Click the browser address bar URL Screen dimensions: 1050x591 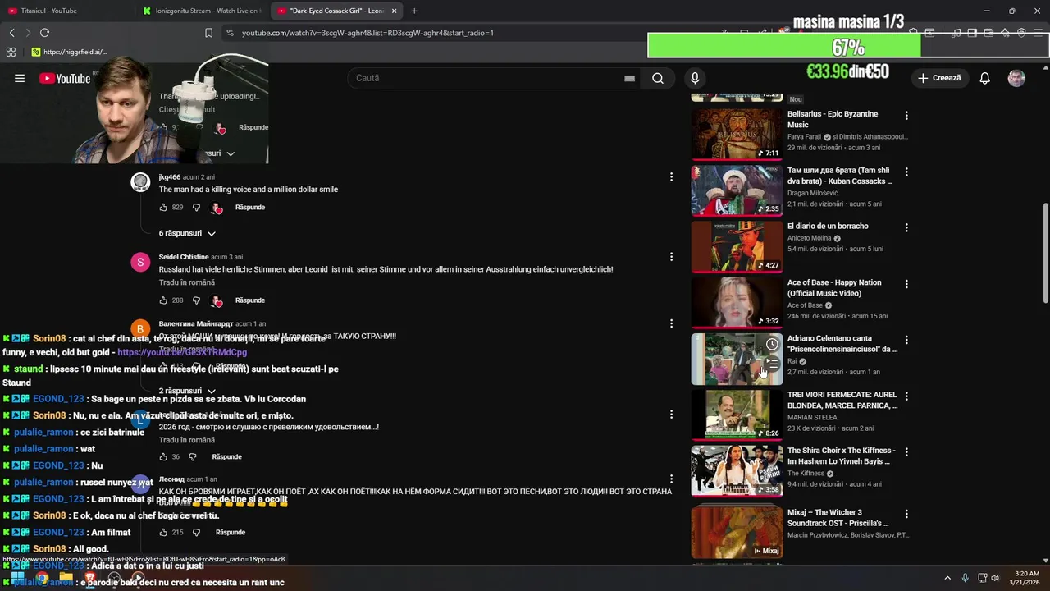(367, 33)
